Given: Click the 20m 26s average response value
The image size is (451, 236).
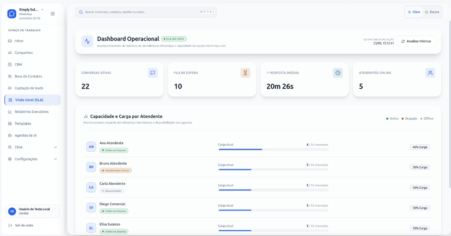Looking at the screenshot, I should click(x=280, y=86).
